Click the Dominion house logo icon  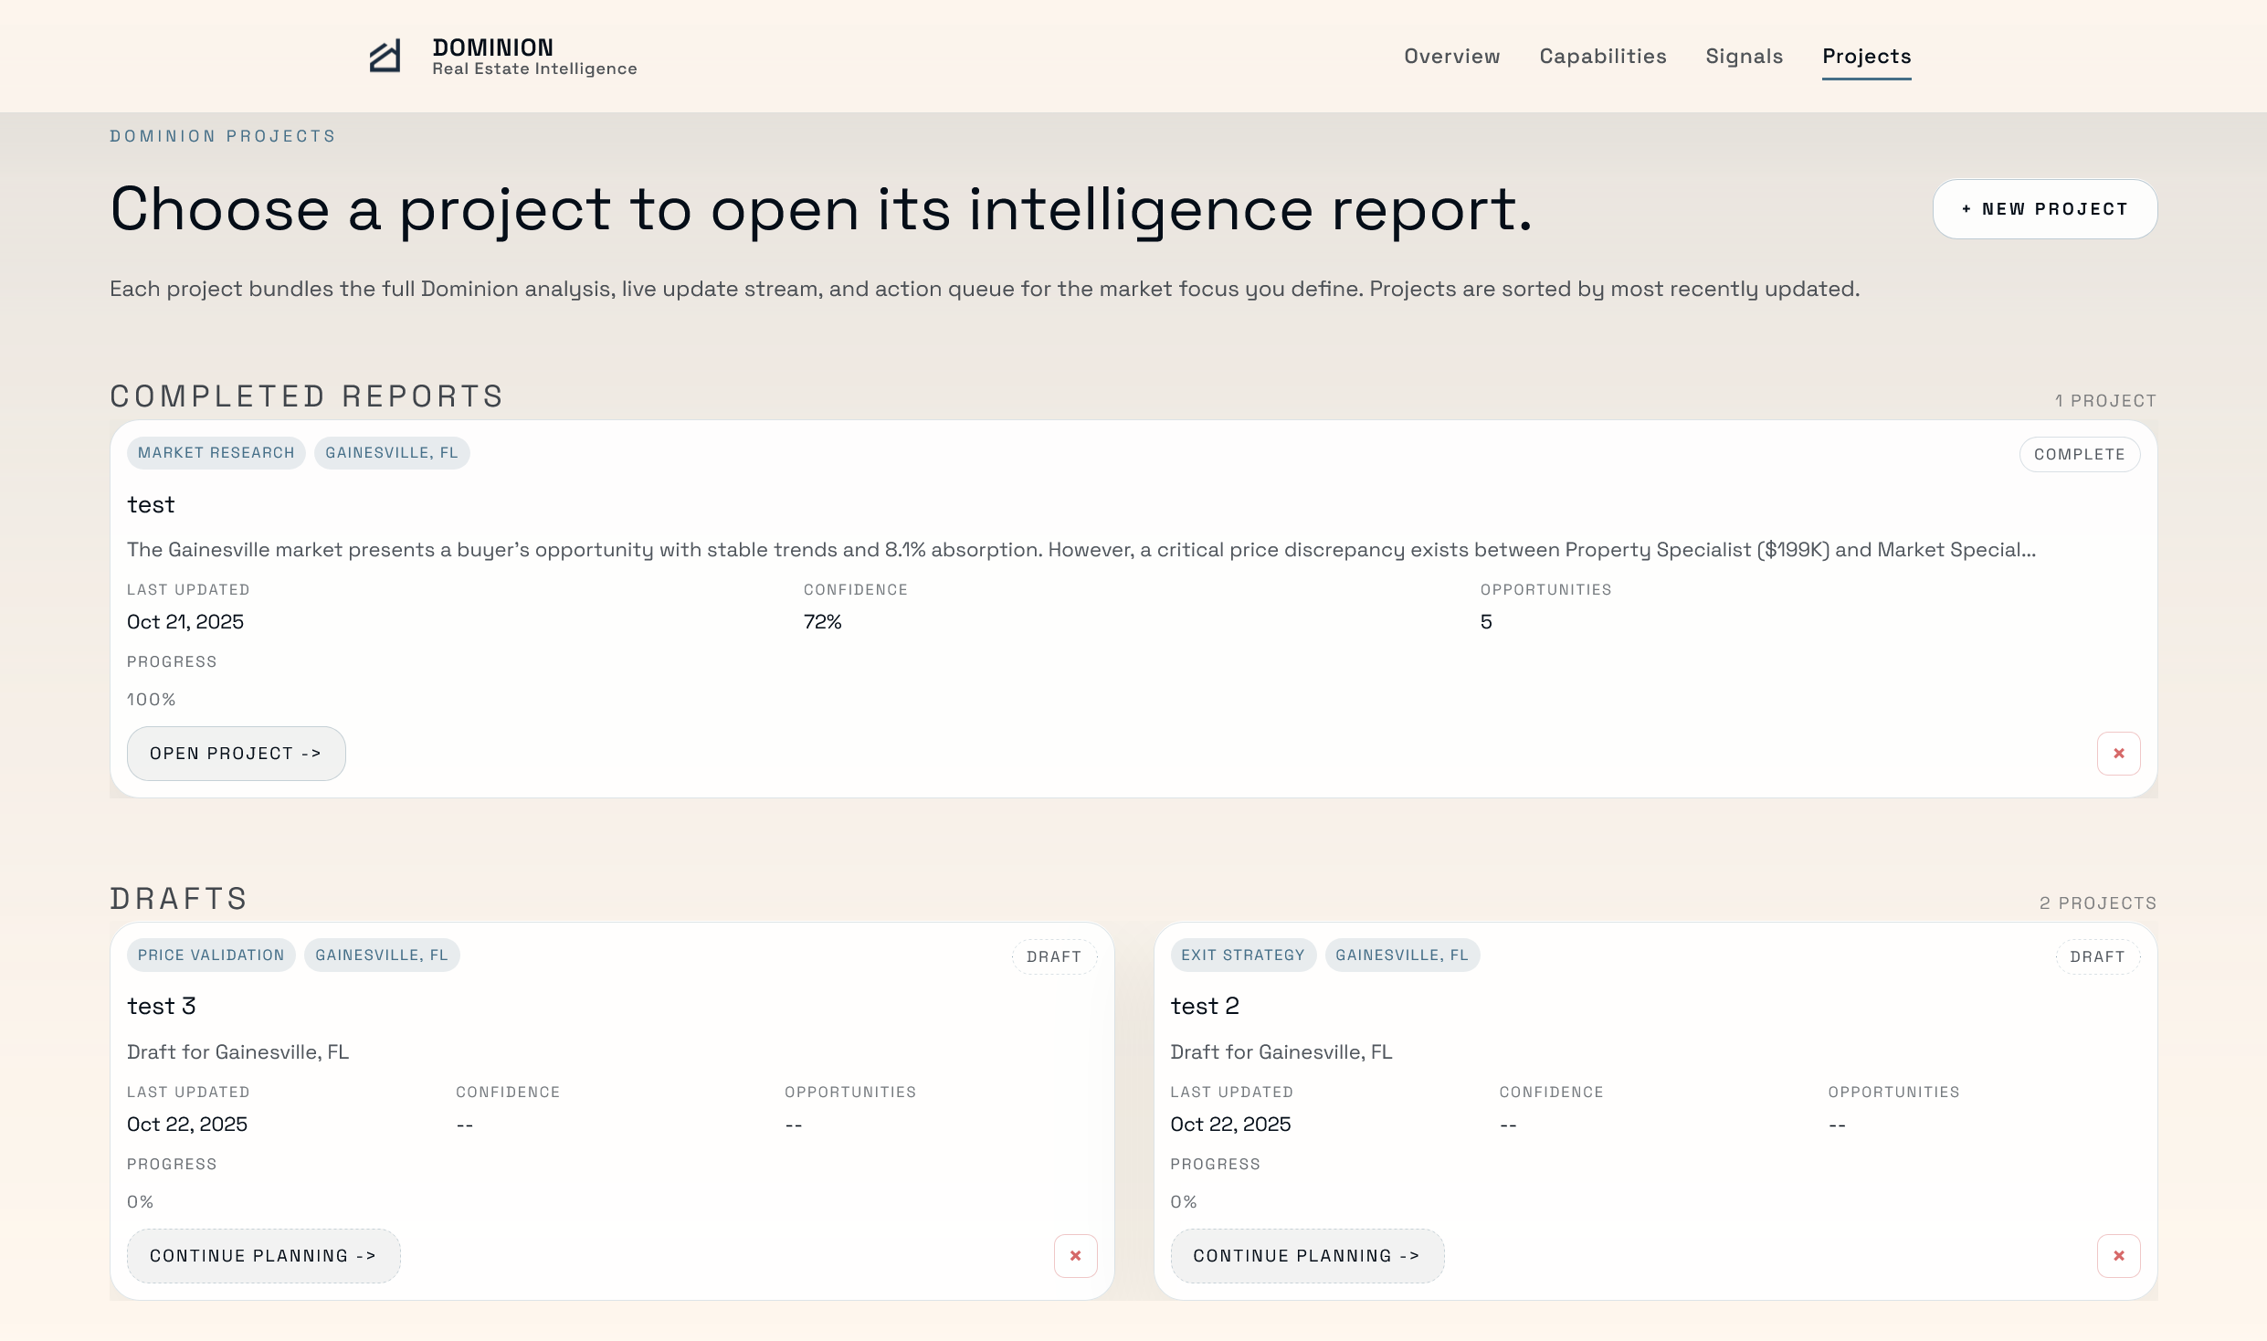385,57
